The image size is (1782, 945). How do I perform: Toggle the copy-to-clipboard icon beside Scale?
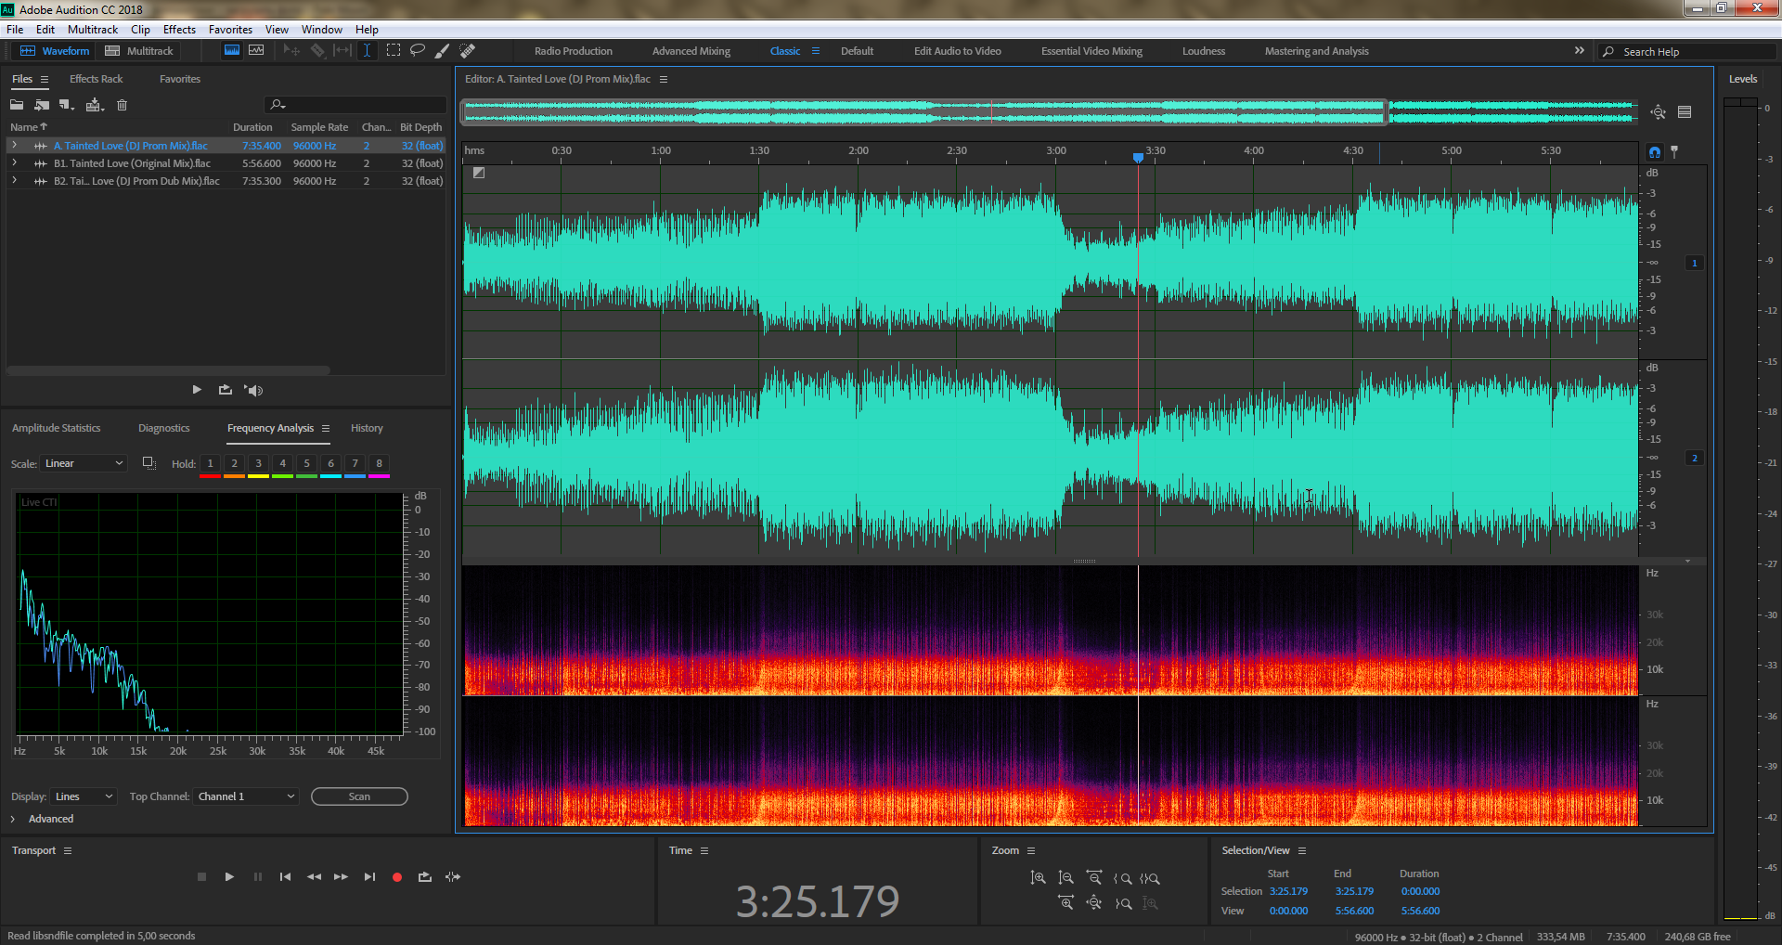[x=148, y=462]
